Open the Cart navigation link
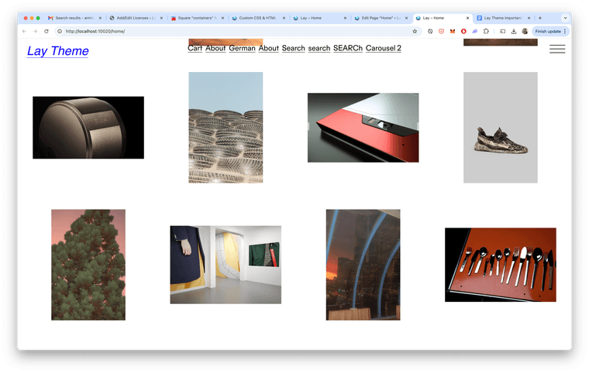Viewport: 589px width, 373px height. (195, 48)
